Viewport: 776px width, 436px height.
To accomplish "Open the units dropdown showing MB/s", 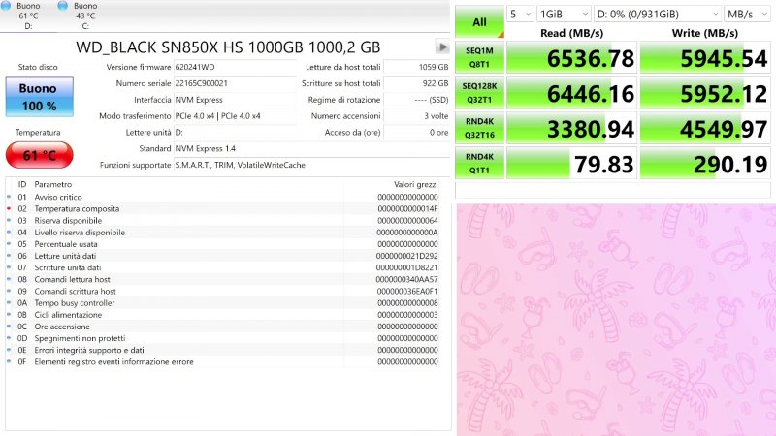I will tap(747, 14).
